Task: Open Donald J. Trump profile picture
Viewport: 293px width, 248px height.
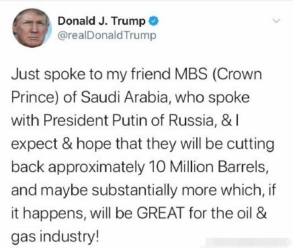Action: (x=32, y=28)
